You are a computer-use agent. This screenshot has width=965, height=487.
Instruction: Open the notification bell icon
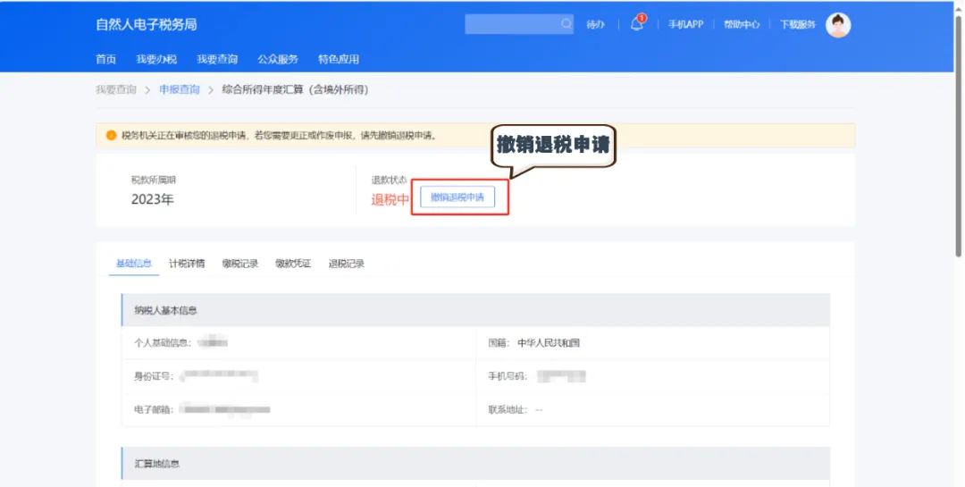point(637,25)
